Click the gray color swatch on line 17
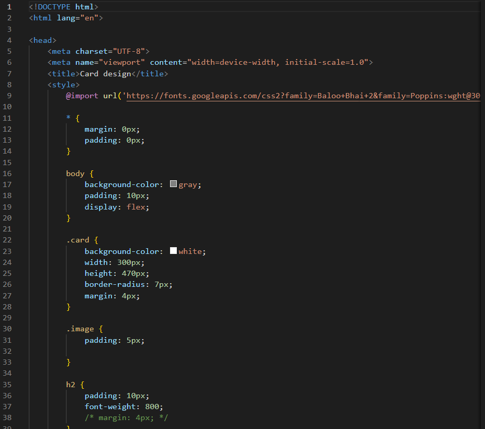Viewport: 485px width, 429px height. (173, 184)
